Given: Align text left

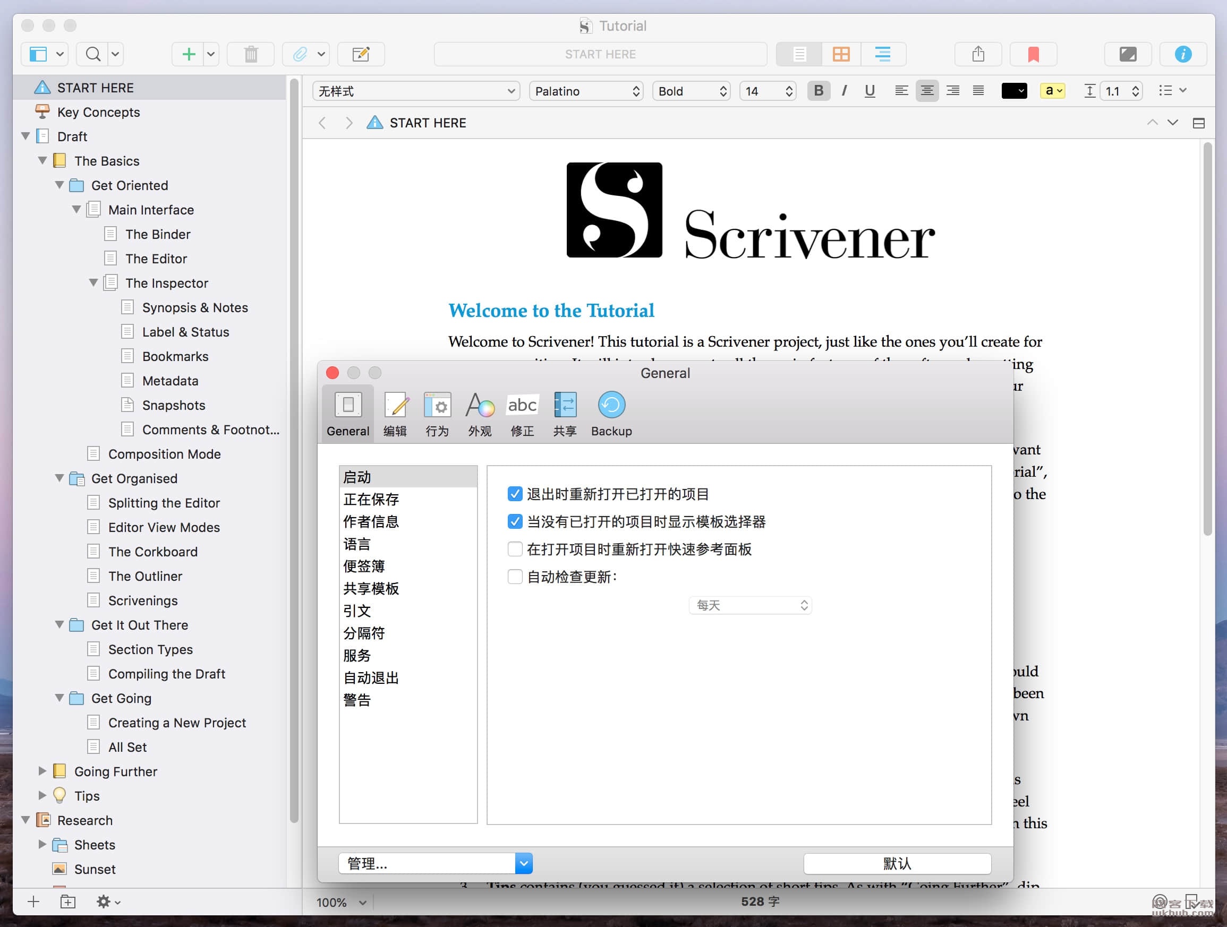Looking at the screenshot, I should click(901, 90).
